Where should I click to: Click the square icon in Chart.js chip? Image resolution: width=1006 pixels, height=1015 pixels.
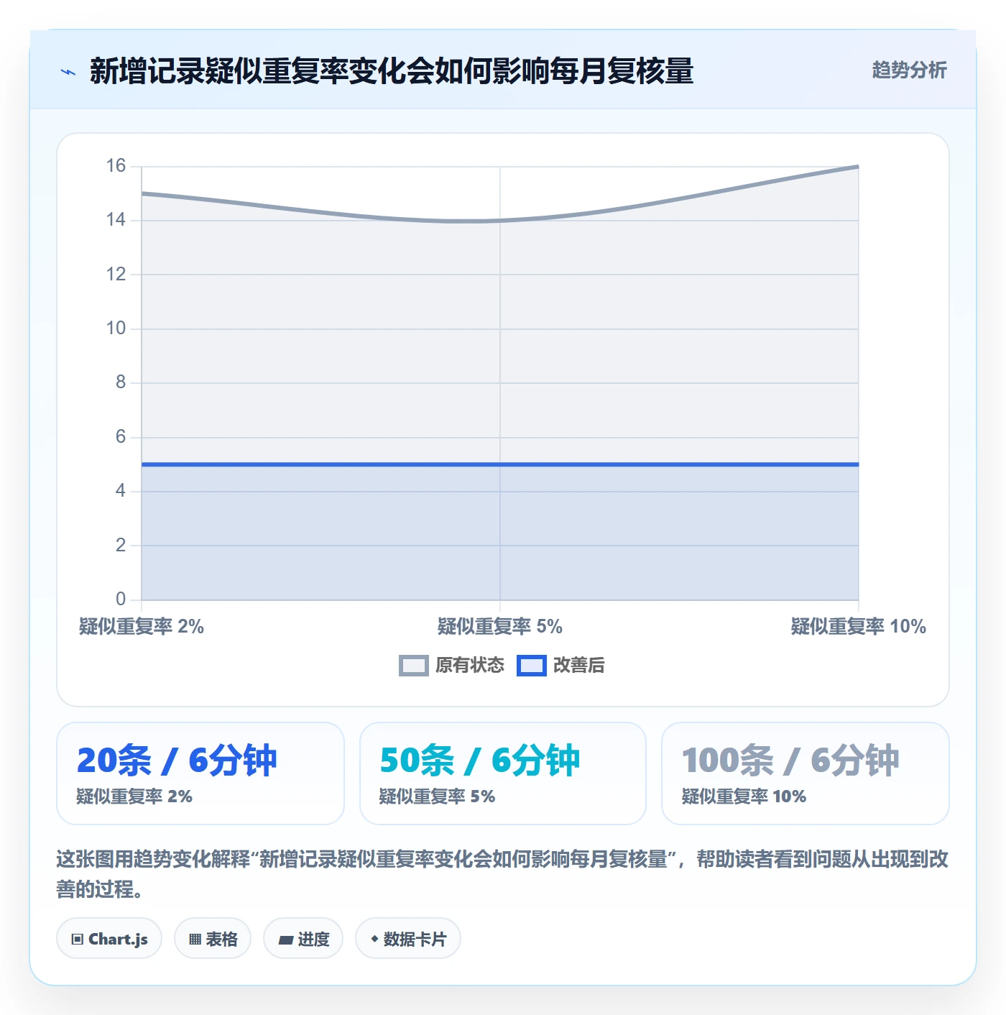tap(78, 939)
